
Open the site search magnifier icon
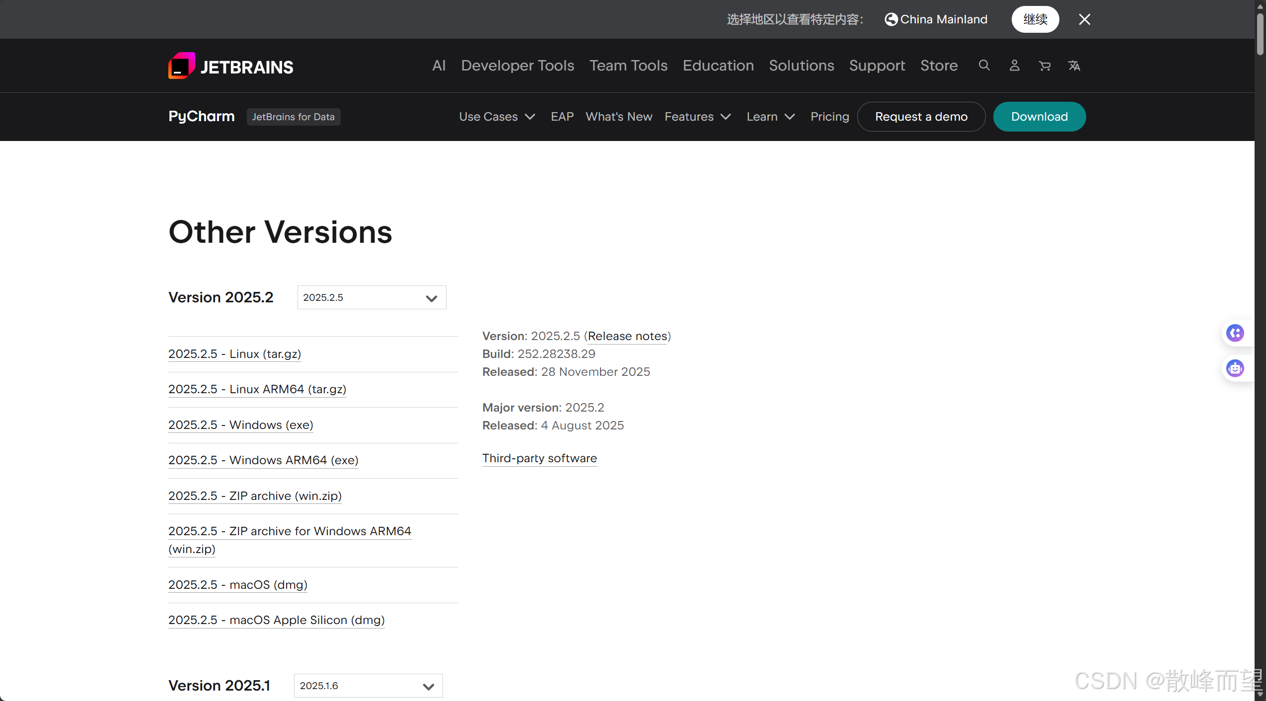(x=984, y=66)
